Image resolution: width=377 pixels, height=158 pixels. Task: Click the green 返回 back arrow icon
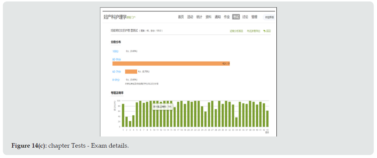tap(265, 31)
